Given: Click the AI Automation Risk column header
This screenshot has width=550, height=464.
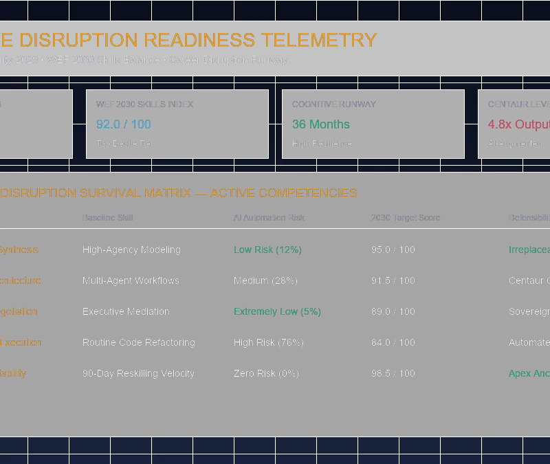Looking at the screenshot, I should tap(269, 217).
